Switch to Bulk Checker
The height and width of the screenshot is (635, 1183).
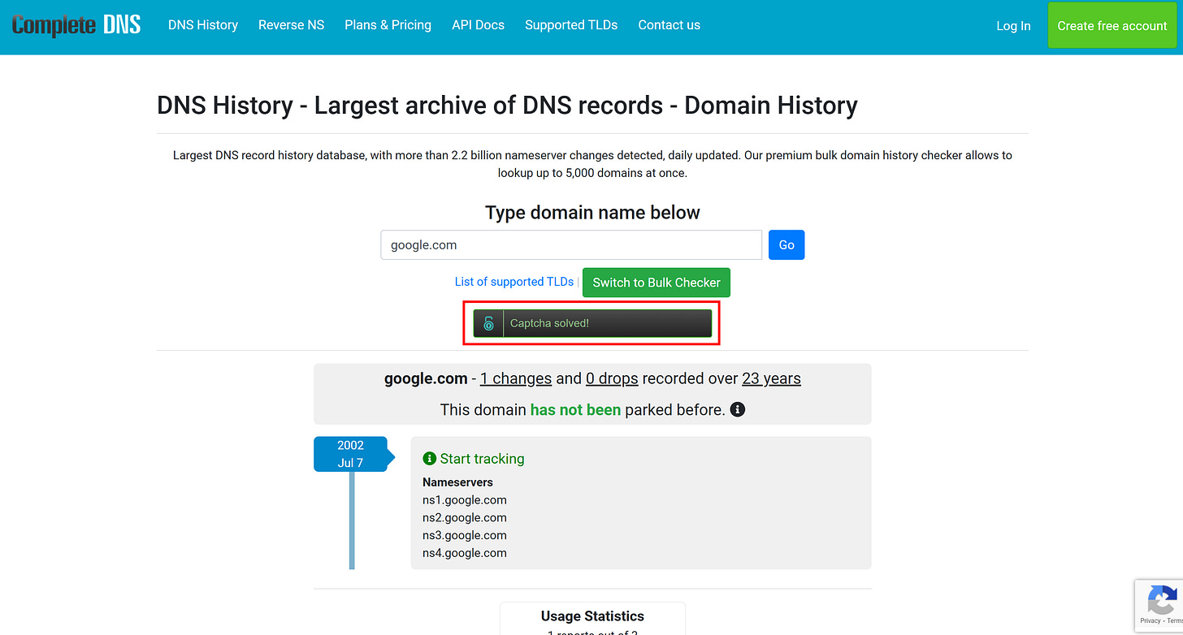point(656,283)
